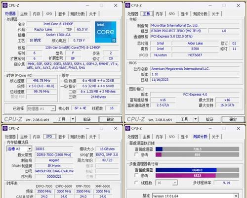Click the DRAM manufacturer SK Hynix field
Viewport: 247px width, 198px height.
(x=54, y=165)
